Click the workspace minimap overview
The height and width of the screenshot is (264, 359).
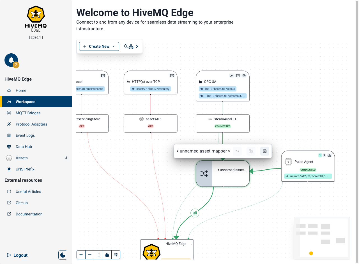pos(322,238)
